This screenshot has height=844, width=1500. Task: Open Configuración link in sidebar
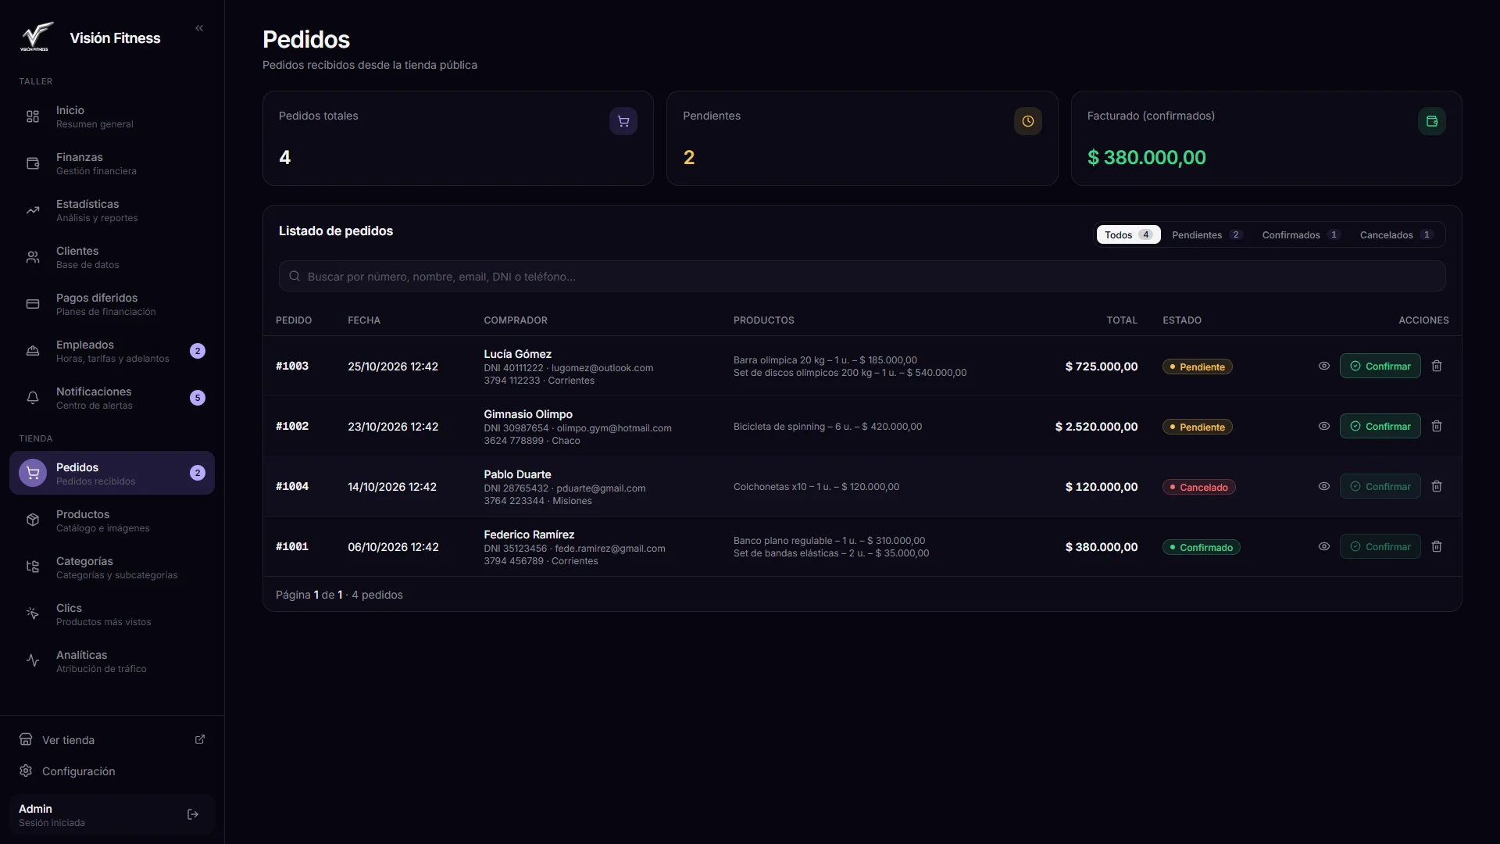(112, 771)
